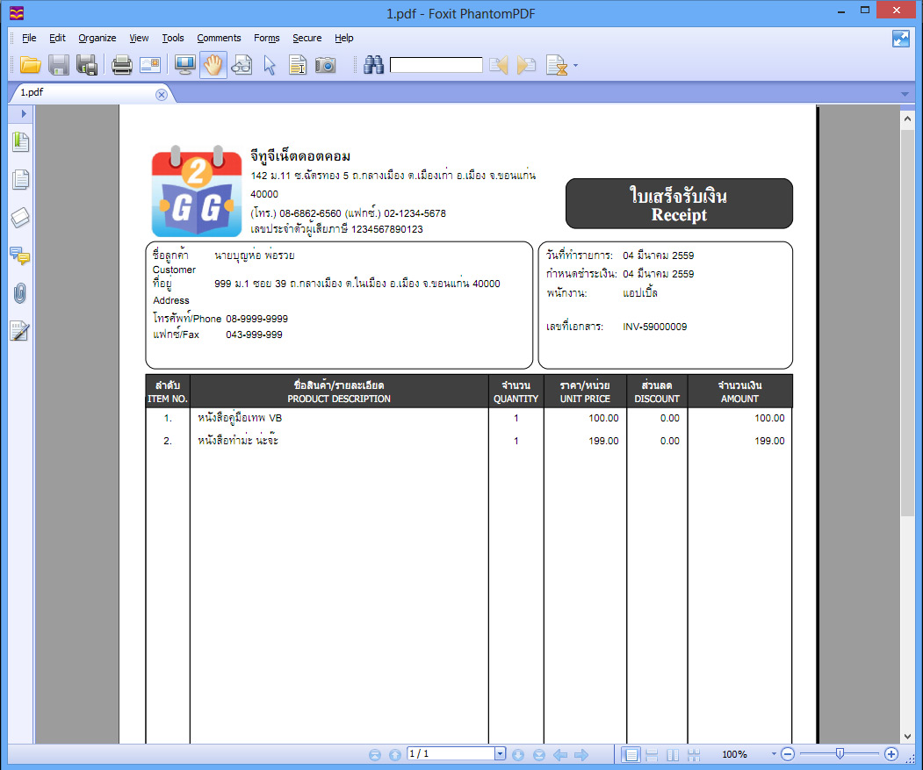Open the Help menu

(x=343, y=38)
